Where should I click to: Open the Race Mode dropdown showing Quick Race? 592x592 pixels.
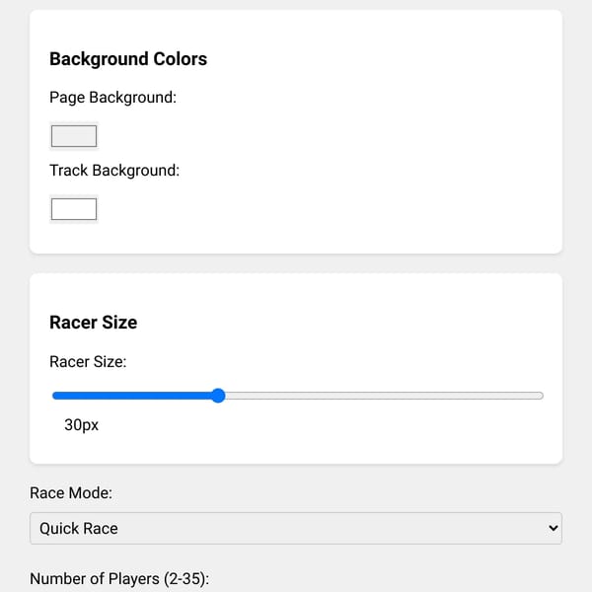[296, 528]
